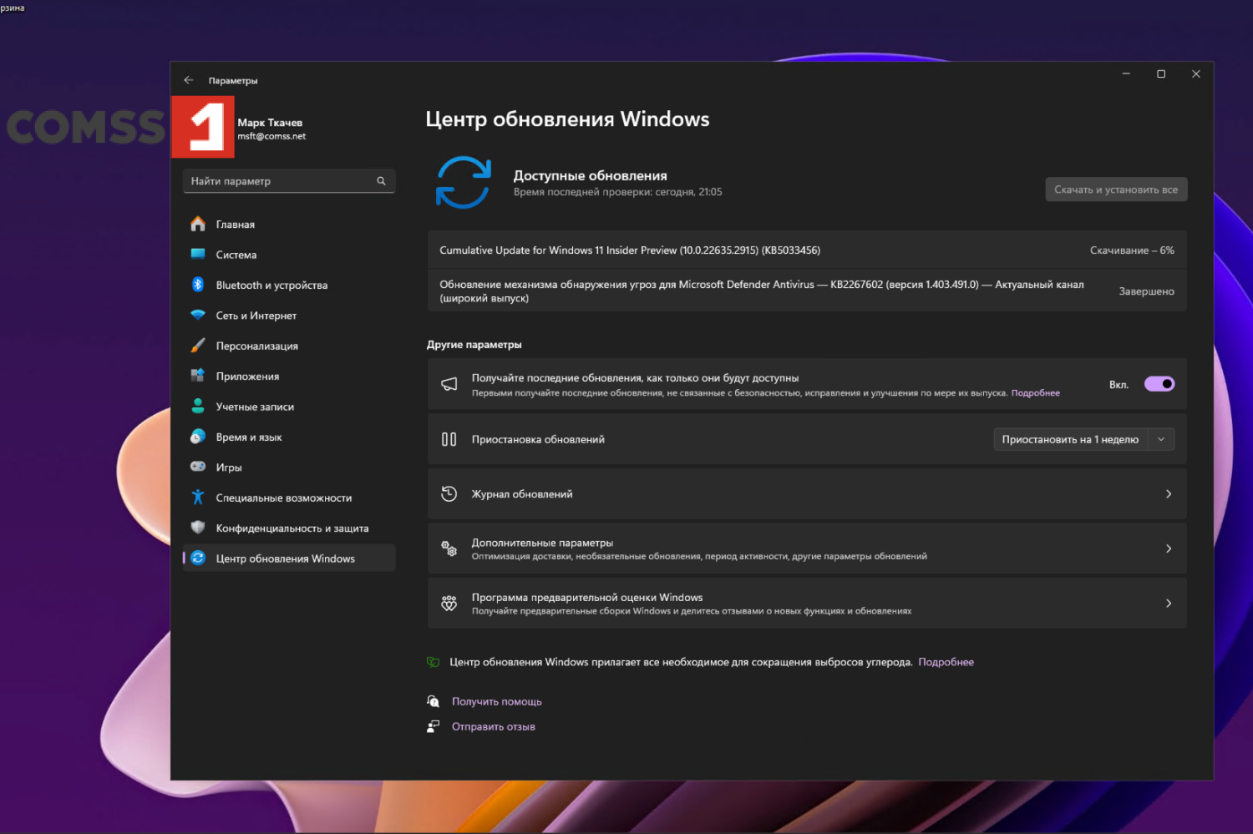Click the Получить помощь link
The height and width of the screenshot is (834, 1253).
[x=497, y=701]
